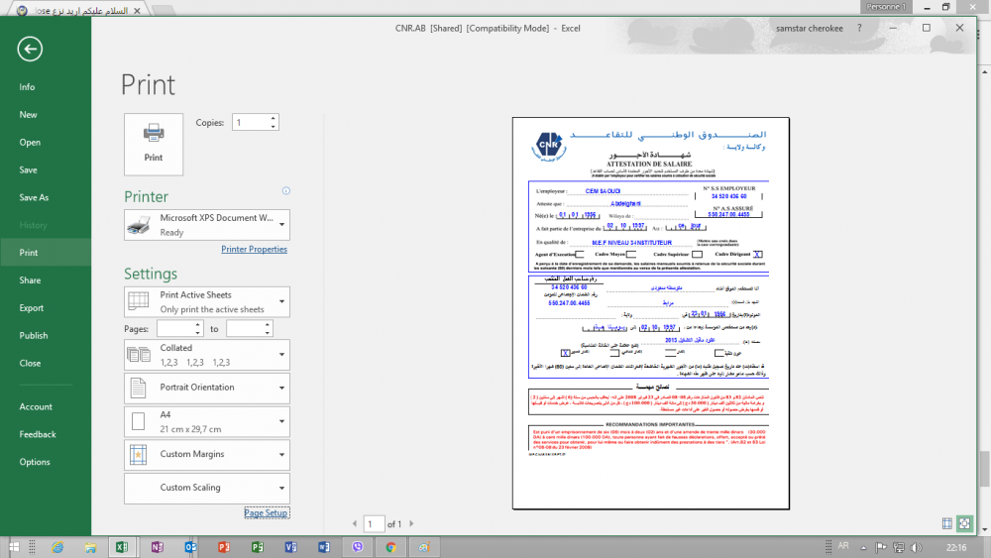Click the print preview page thumbnail
This screenshot has width=991, height=558.
click(x=651, y=313)
